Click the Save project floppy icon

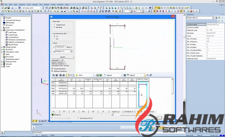[9, 8]
